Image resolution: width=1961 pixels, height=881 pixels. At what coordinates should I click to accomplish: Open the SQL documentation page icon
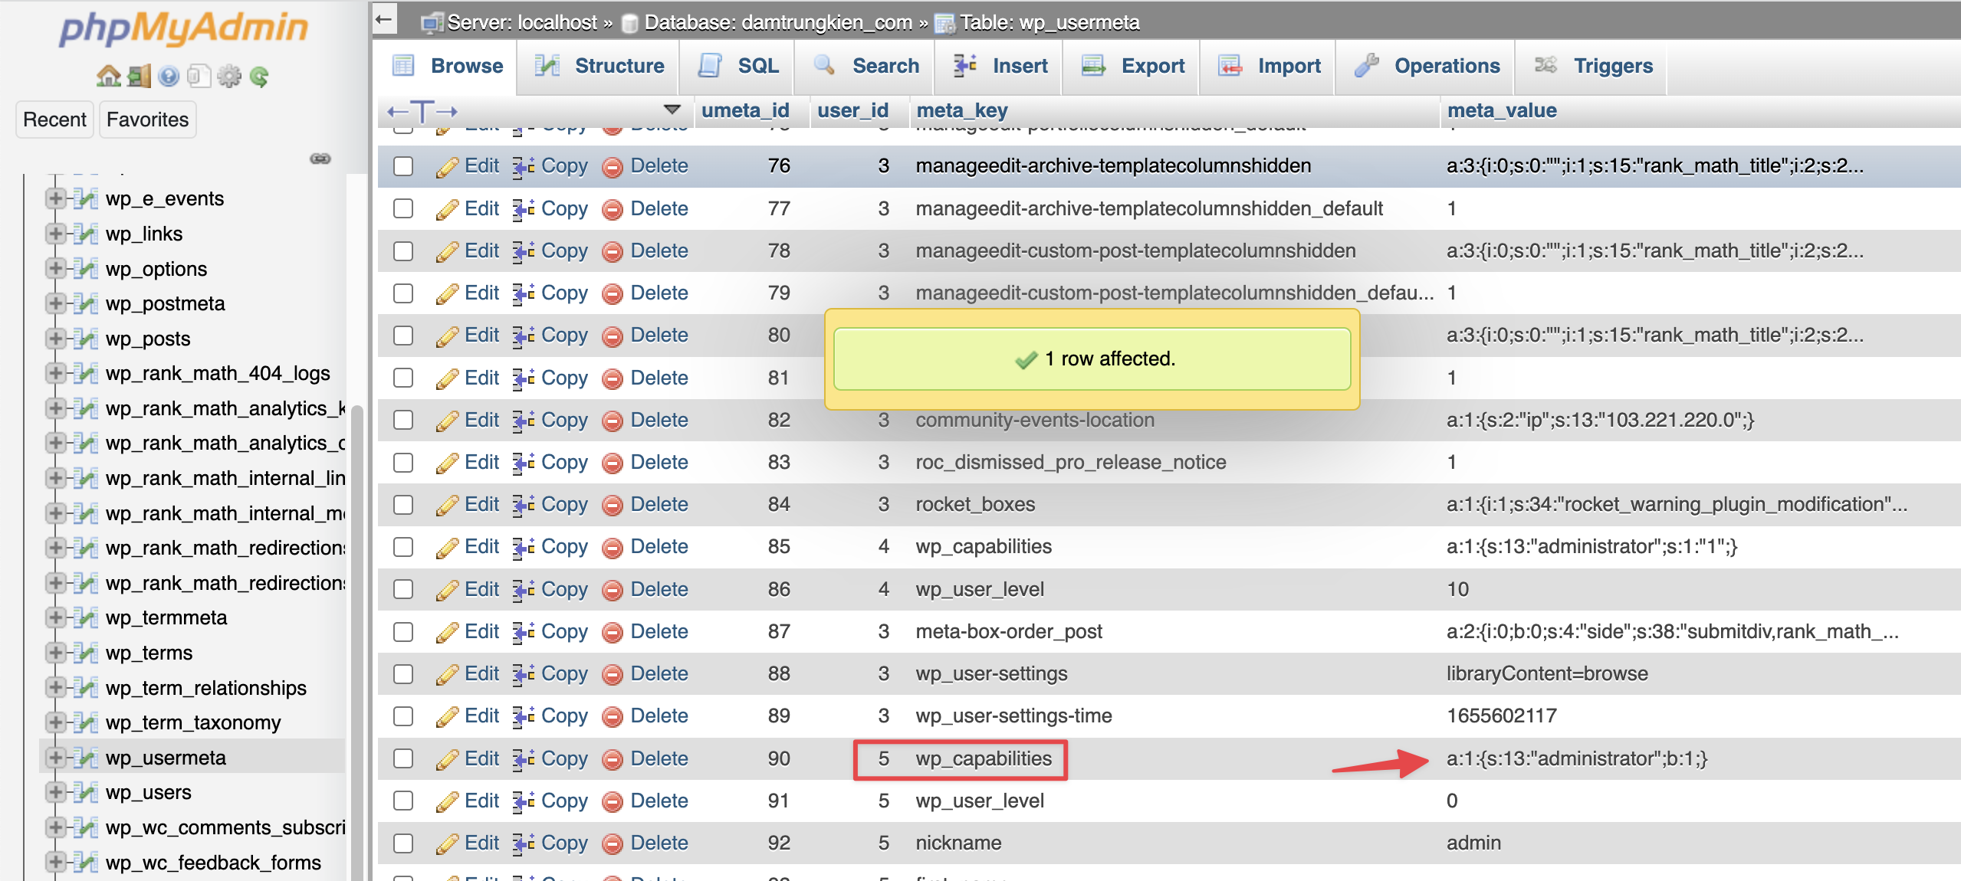coord(199,76)
